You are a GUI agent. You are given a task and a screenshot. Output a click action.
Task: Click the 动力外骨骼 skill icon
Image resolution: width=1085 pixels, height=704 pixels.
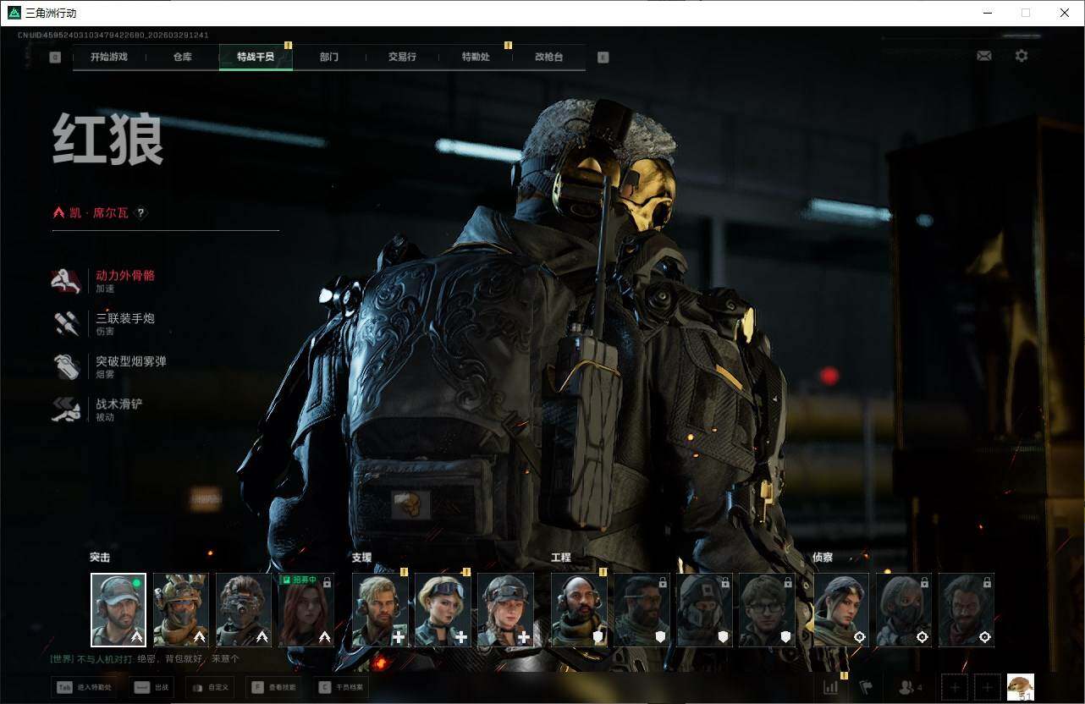tap(66, 281)
